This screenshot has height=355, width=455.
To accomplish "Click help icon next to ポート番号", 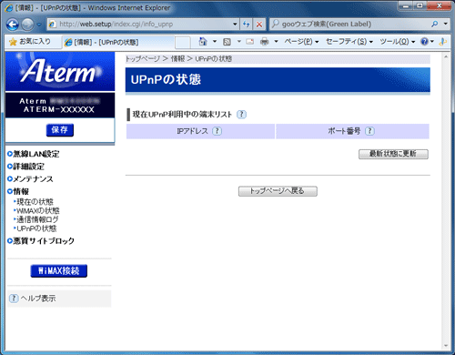I will click(369, 131).
